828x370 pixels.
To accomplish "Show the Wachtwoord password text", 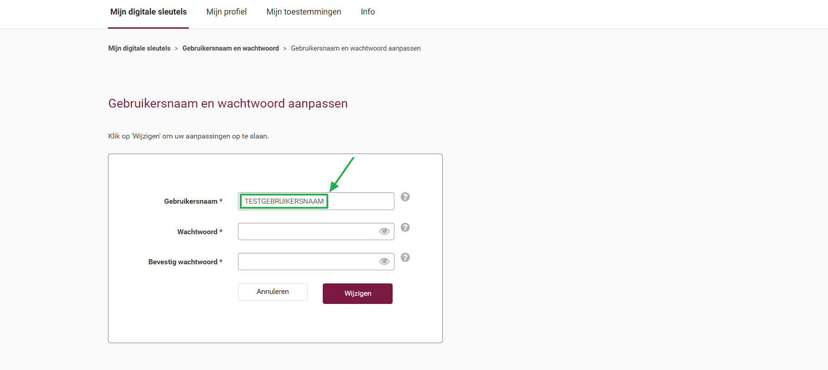I will [383, 231].
